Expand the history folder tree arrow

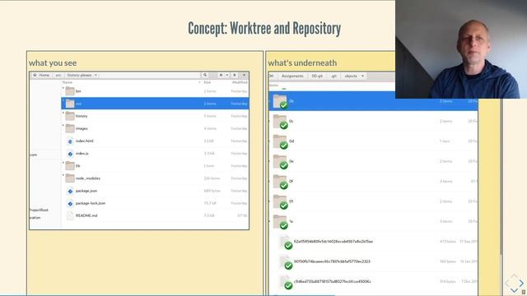click(63, 113)
